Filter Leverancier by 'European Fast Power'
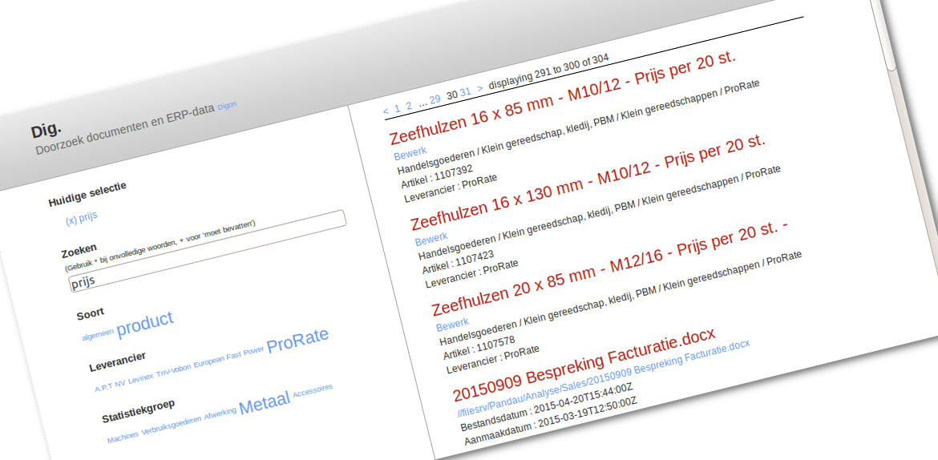 [228, 357]
